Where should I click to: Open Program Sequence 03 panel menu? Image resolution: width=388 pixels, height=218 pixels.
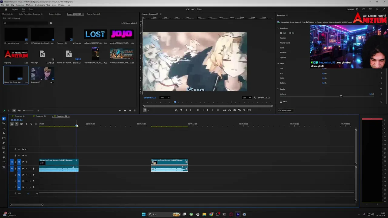[161, 14]
